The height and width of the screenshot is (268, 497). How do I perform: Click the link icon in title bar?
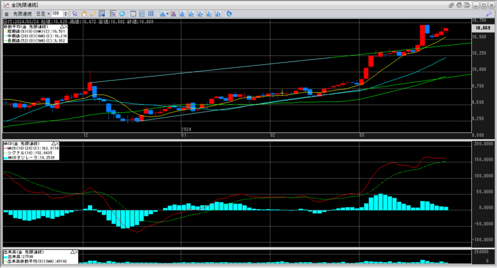tap(451, 4)
